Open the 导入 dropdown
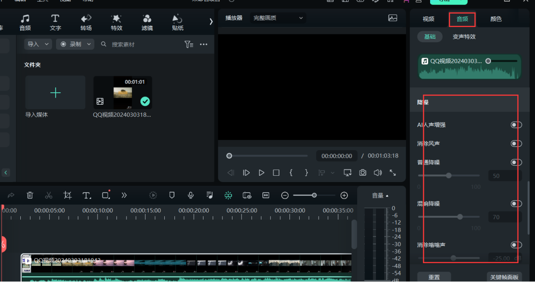 [x=38, y=44]
